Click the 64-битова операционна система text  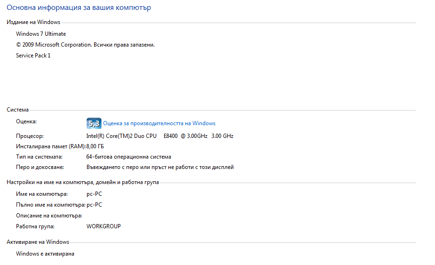click(129, 157)
